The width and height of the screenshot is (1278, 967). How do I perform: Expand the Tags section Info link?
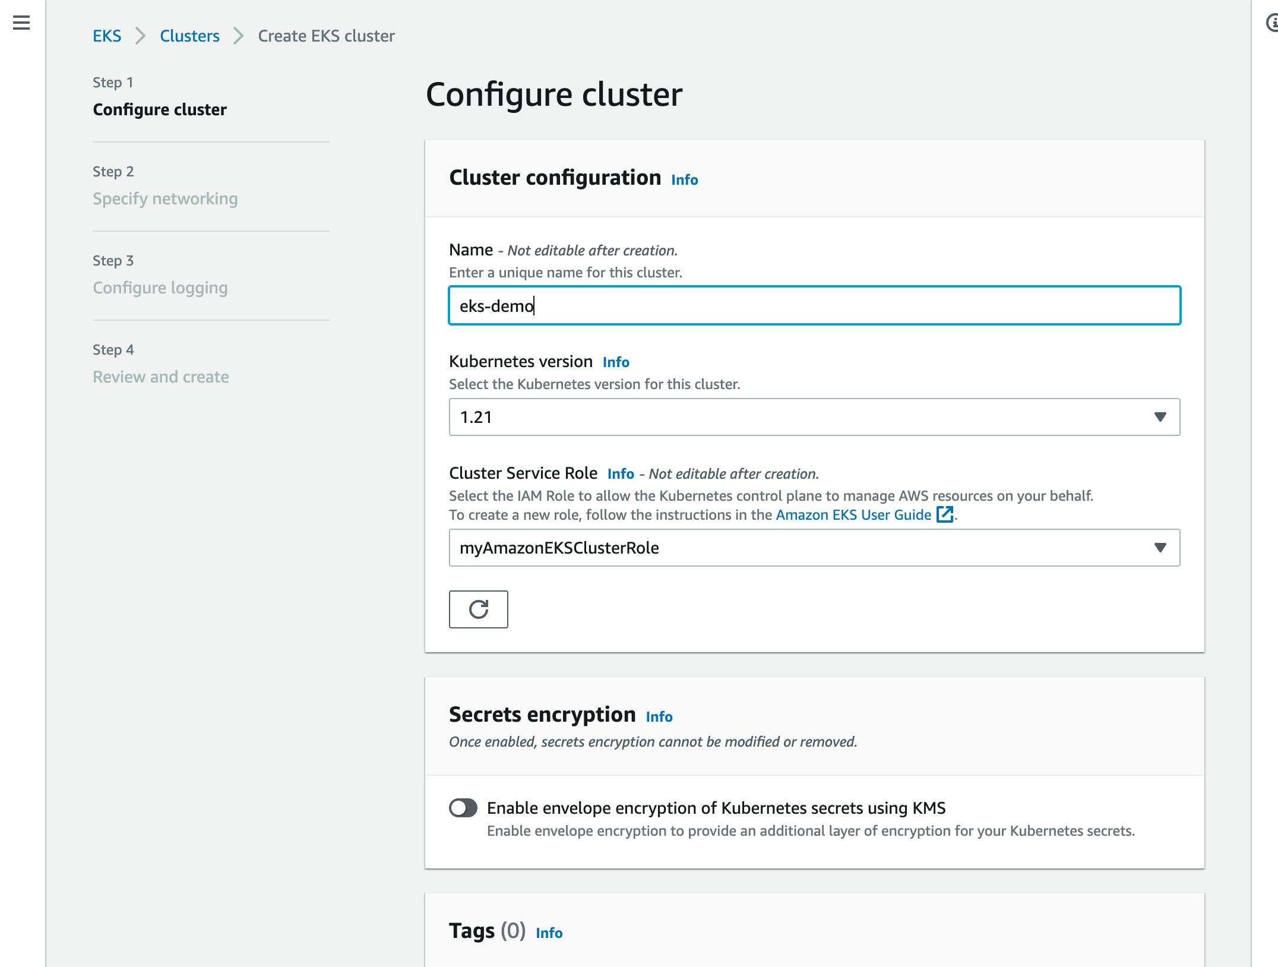[x=549, y=933]
